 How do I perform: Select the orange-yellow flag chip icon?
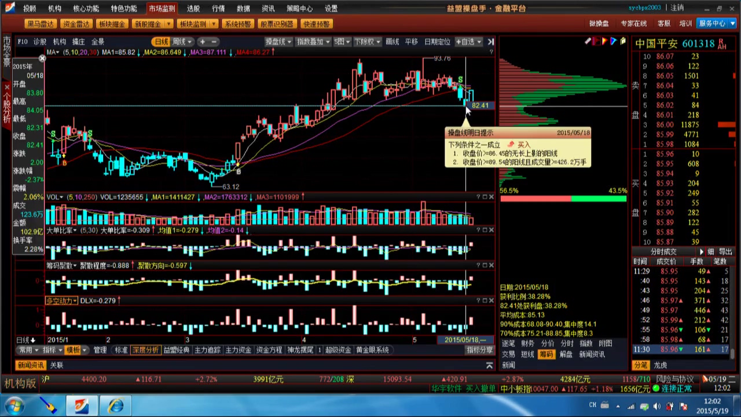tap(605, 41)
